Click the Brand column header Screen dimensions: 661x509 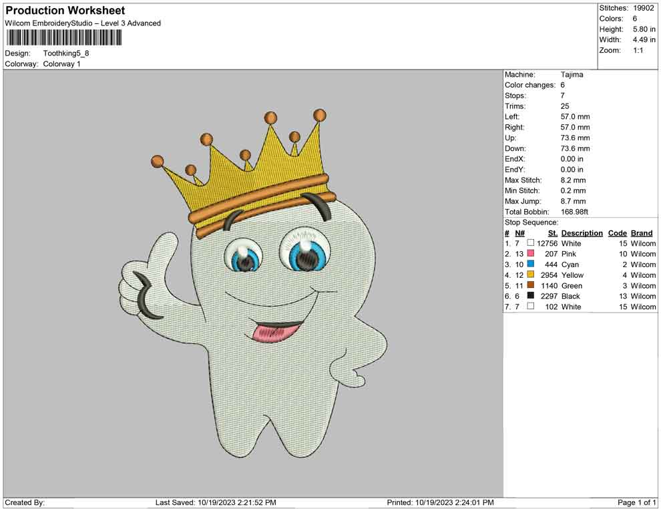[642, 233]
